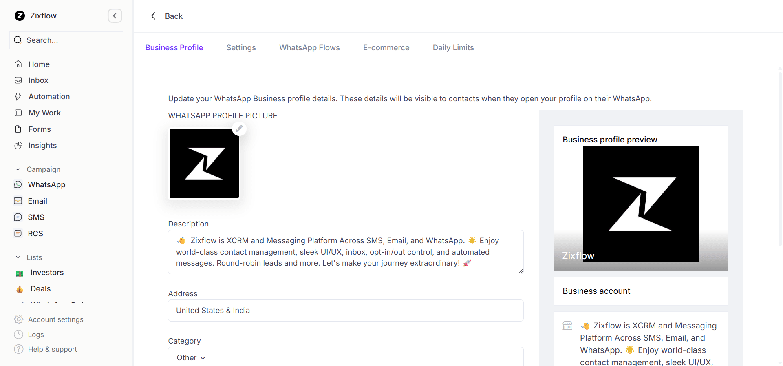Click the Inbox tray icon
The width and height of the screenshot is (783, 366).
18,80
